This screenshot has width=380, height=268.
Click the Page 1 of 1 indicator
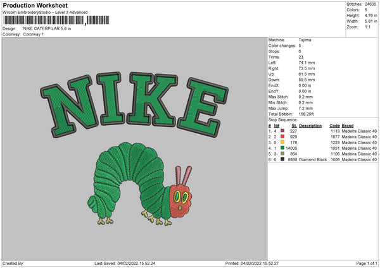(x=367, y=264)
